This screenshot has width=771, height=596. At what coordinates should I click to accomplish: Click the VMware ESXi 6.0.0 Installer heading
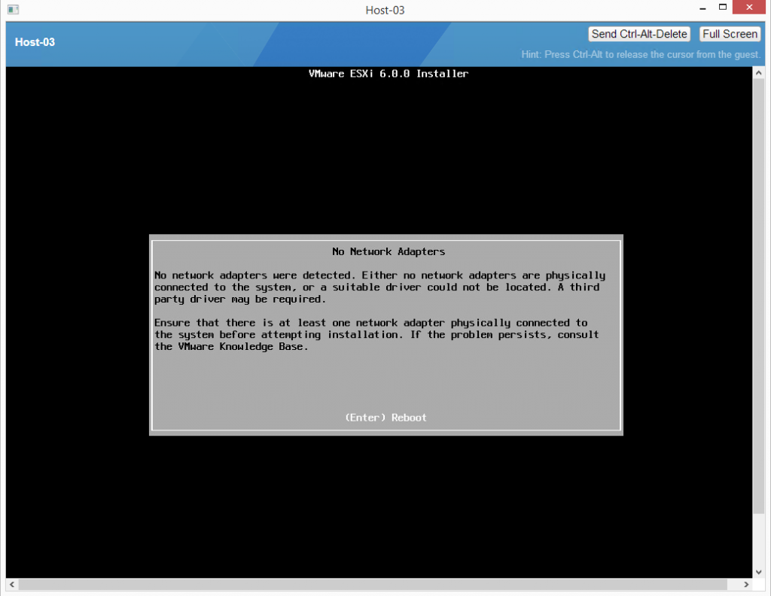389,74
